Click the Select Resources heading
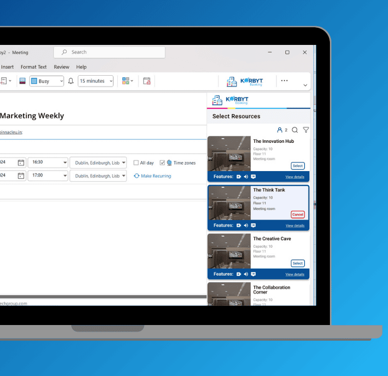 point(236,116)
